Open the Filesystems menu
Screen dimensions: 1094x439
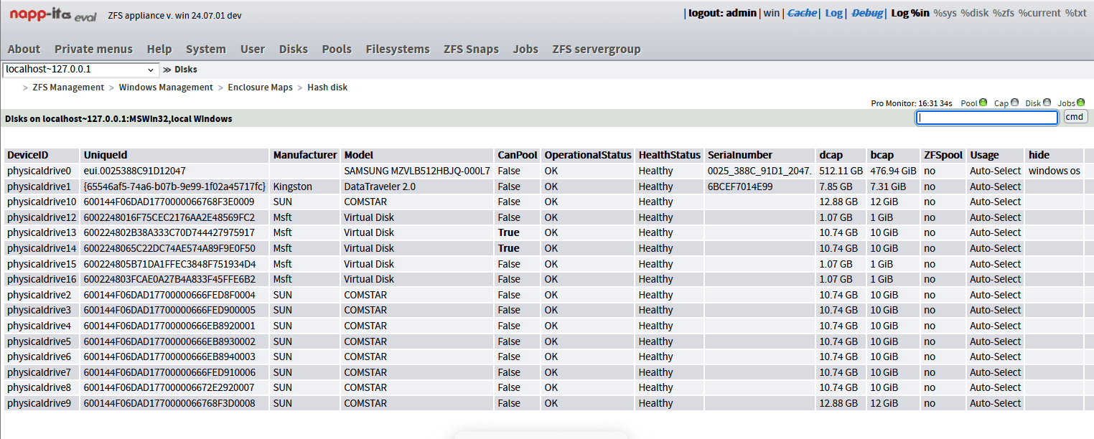coord(398,49)
